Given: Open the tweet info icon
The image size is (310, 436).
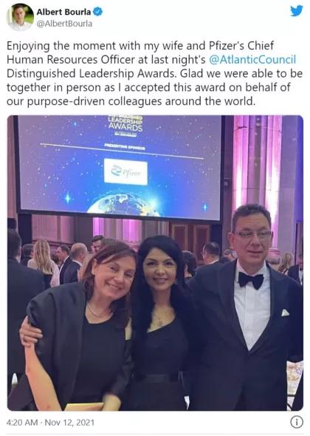Looking at the screenshot, I should [297, 422].
